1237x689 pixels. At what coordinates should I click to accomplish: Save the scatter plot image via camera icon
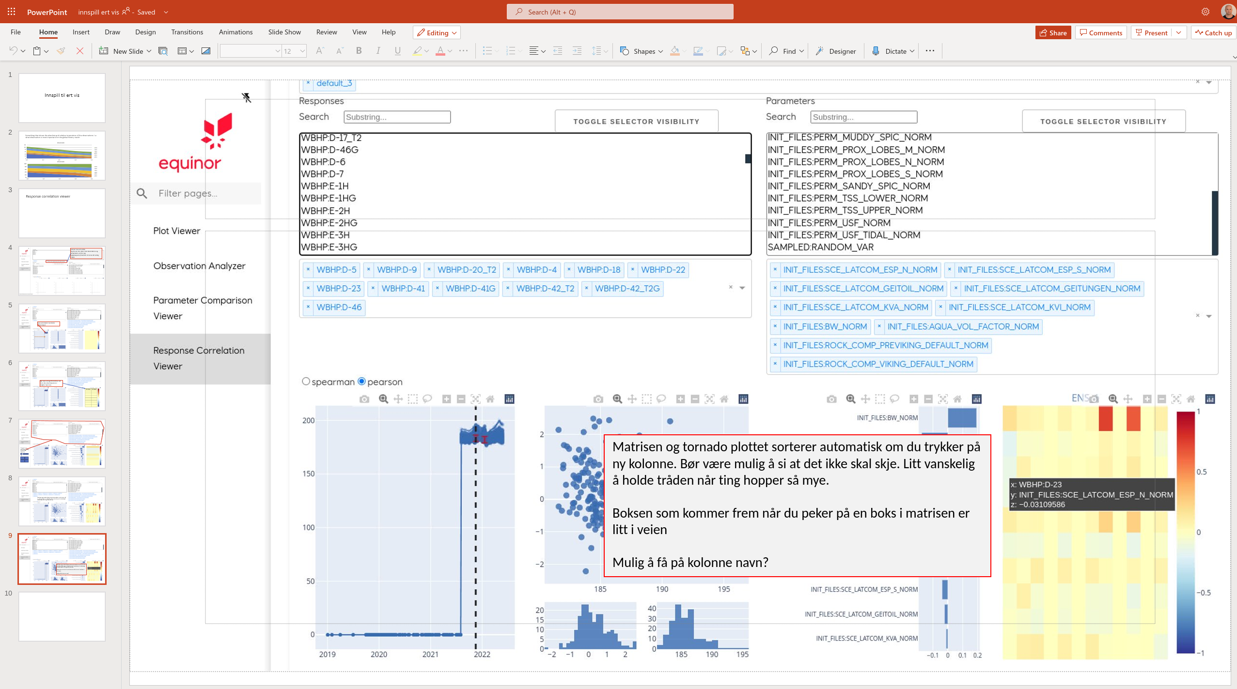click(x=598, y=398)
